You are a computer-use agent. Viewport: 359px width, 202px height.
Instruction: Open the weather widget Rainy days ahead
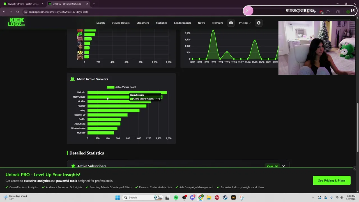pos(15,198)
